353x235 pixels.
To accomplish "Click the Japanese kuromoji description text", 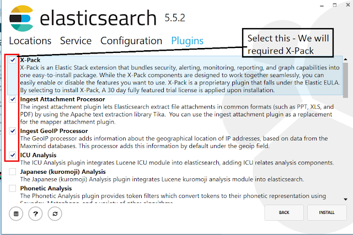I will coord(162,179).
